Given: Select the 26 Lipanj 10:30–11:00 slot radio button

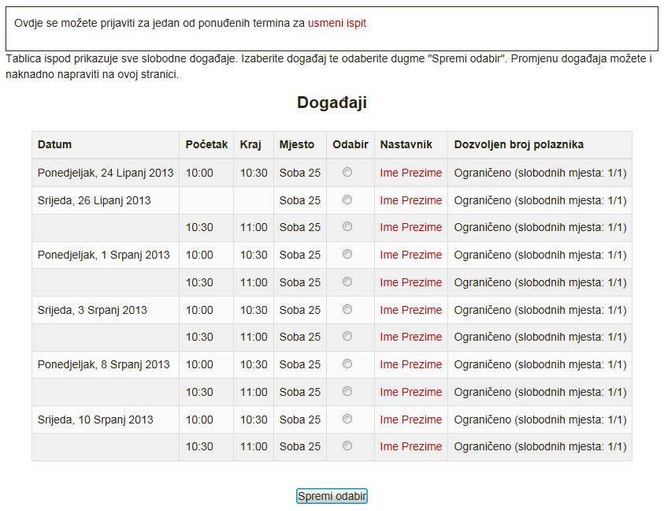Looking at the screenshot, I should click(x=347, y=227).
